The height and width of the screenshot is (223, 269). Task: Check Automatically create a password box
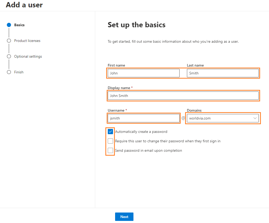(110, 132)
